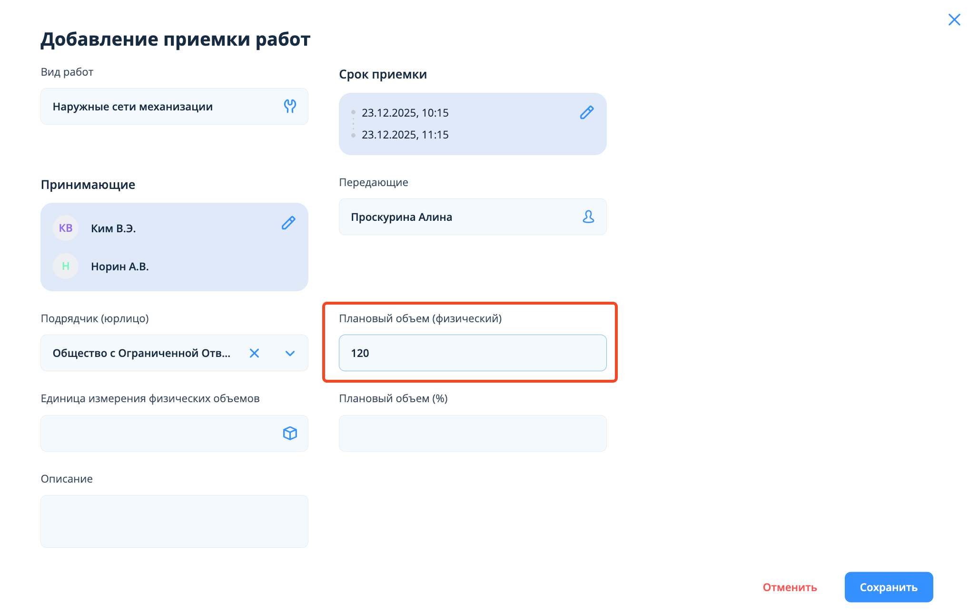The width and height of the screenshot is (969, 613).
Task: Click the wrench icon in work type field
Action: [x=290, y=106]
